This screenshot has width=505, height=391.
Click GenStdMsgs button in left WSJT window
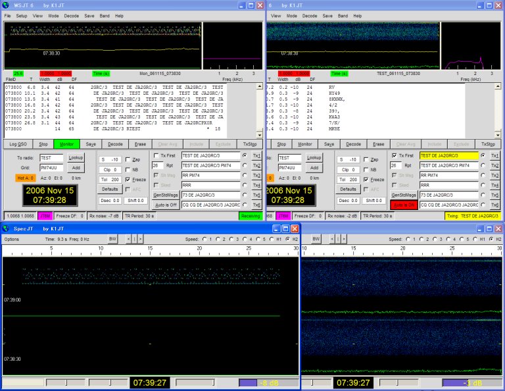(166, 195)
